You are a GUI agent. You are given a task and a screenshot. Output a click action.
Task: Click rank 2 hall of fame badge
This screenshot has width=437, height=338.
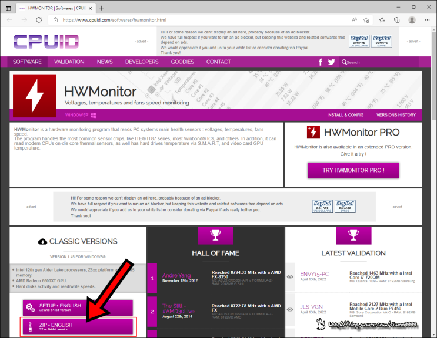pyautogui.click(x=152, y=312)
